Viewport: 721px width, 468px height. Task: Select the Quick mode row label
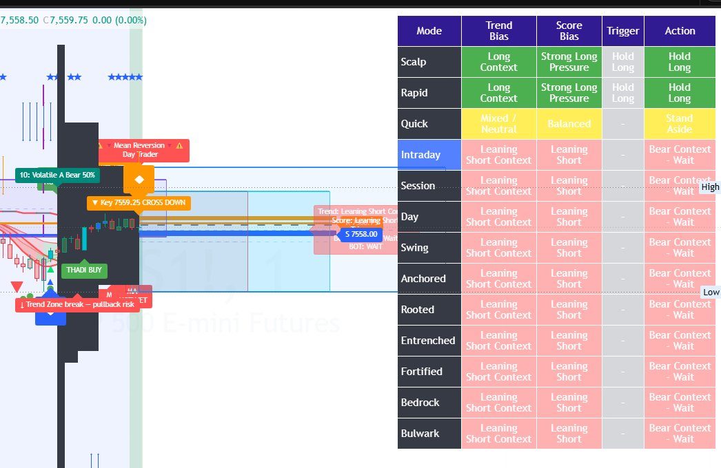[429, 124]
